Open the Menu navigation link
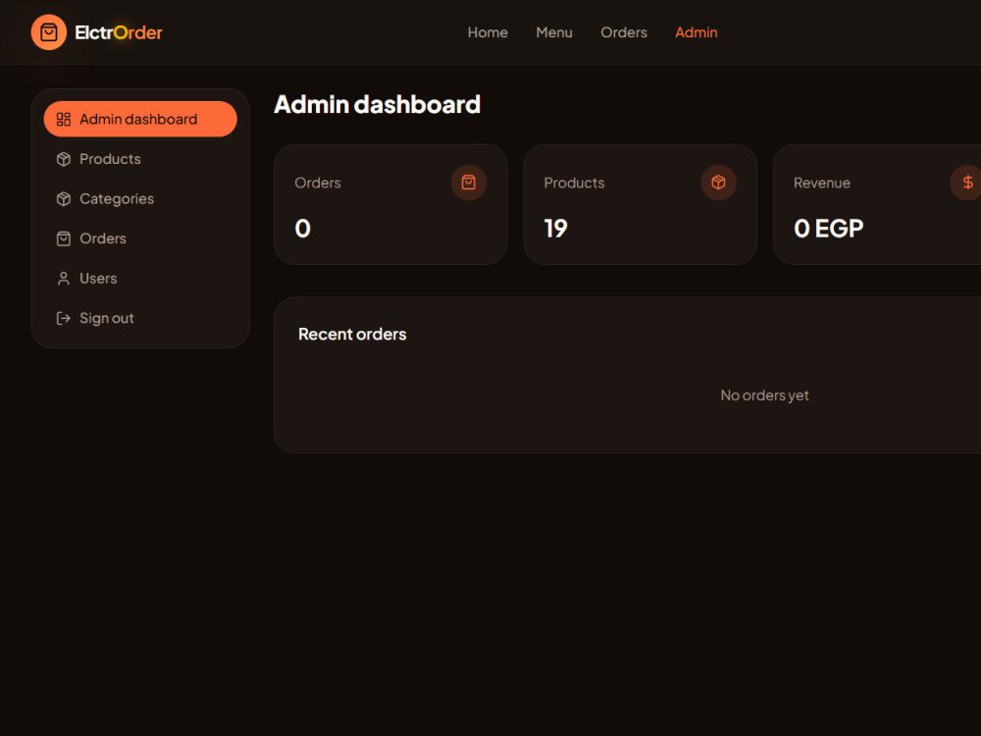 (x=553, y=32)
